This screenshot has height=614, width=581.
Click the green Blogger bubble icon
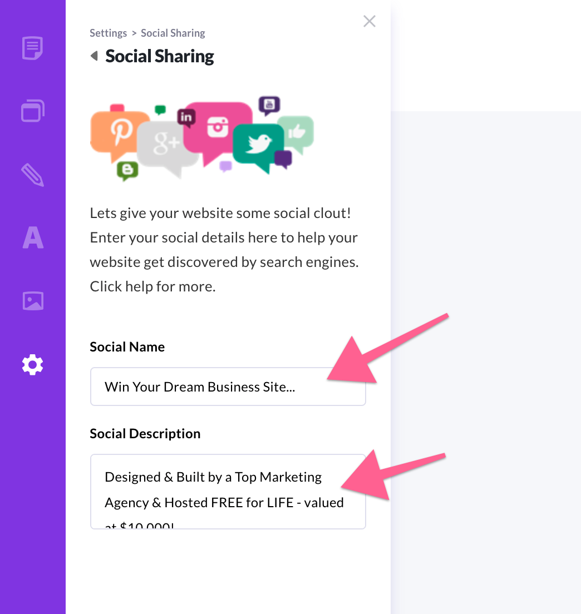[127, 171]
